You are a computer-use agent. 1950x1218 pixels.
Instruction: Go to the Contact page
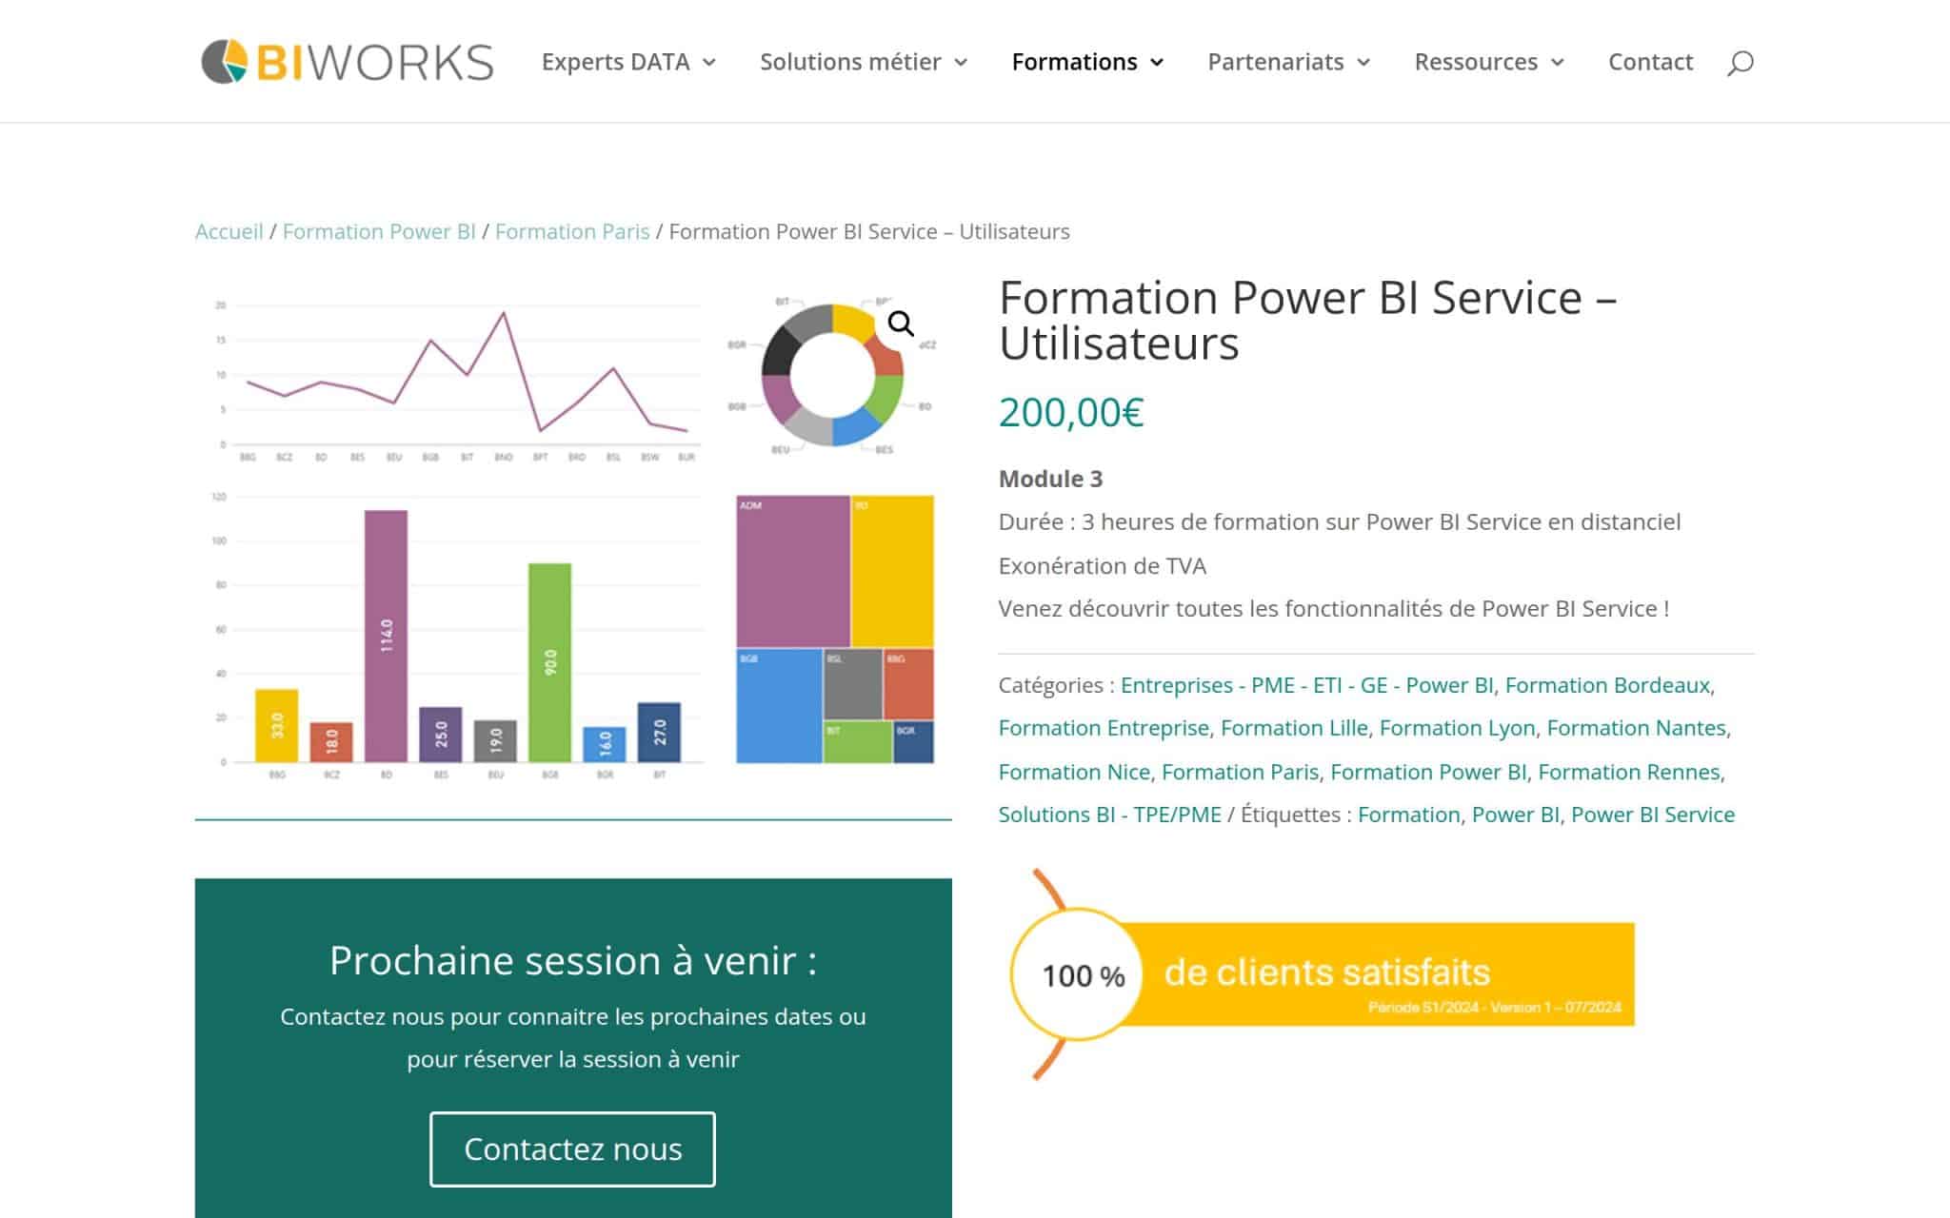point(1650,62)
